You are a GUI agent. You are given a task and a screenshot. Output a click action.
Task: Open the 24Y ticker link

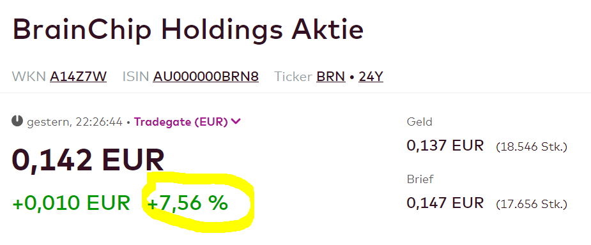click(371, 77)
